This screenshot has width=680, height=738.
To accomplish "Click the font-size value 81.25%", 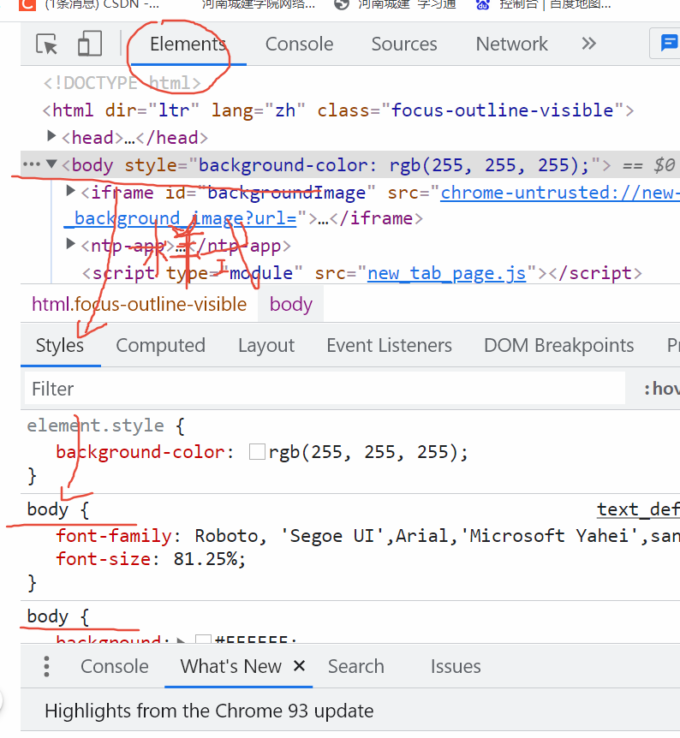I will click(206, 559).
